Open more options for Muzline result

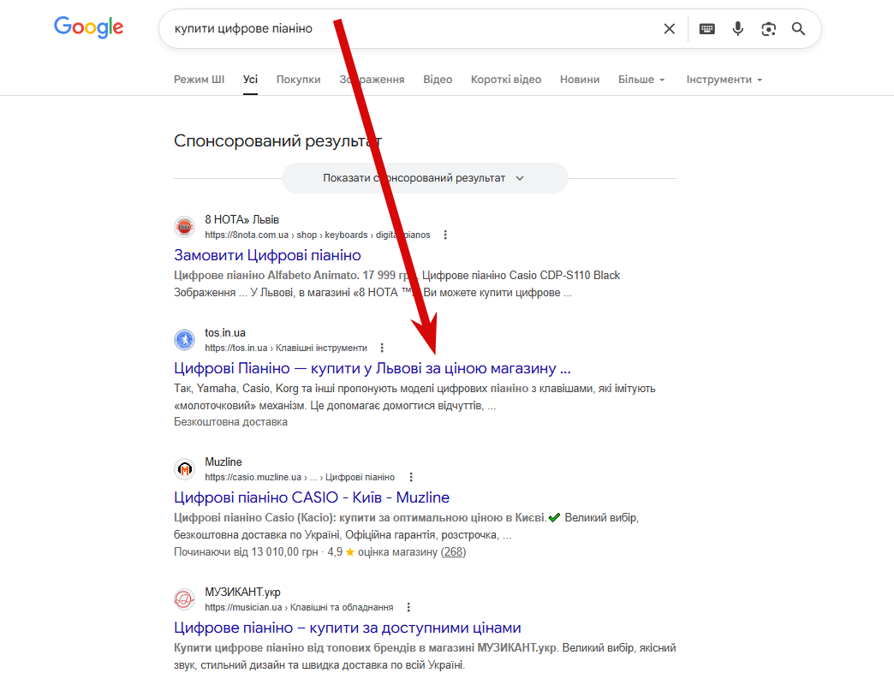coord(410,477)
